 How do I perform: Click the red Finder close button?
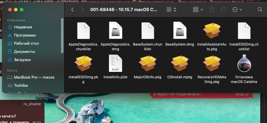(x=10, y=10)
